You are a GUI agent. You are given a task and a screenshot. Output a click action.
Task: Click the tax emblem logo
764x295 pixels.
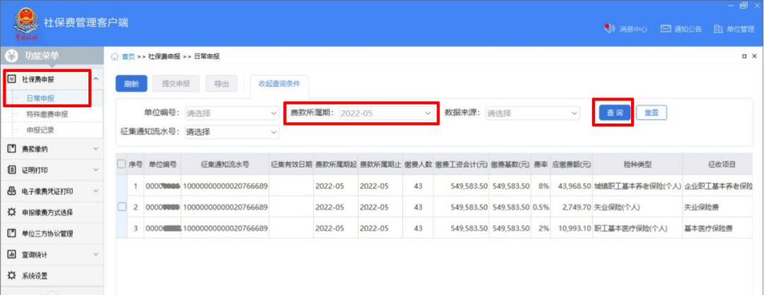(25, 23)
